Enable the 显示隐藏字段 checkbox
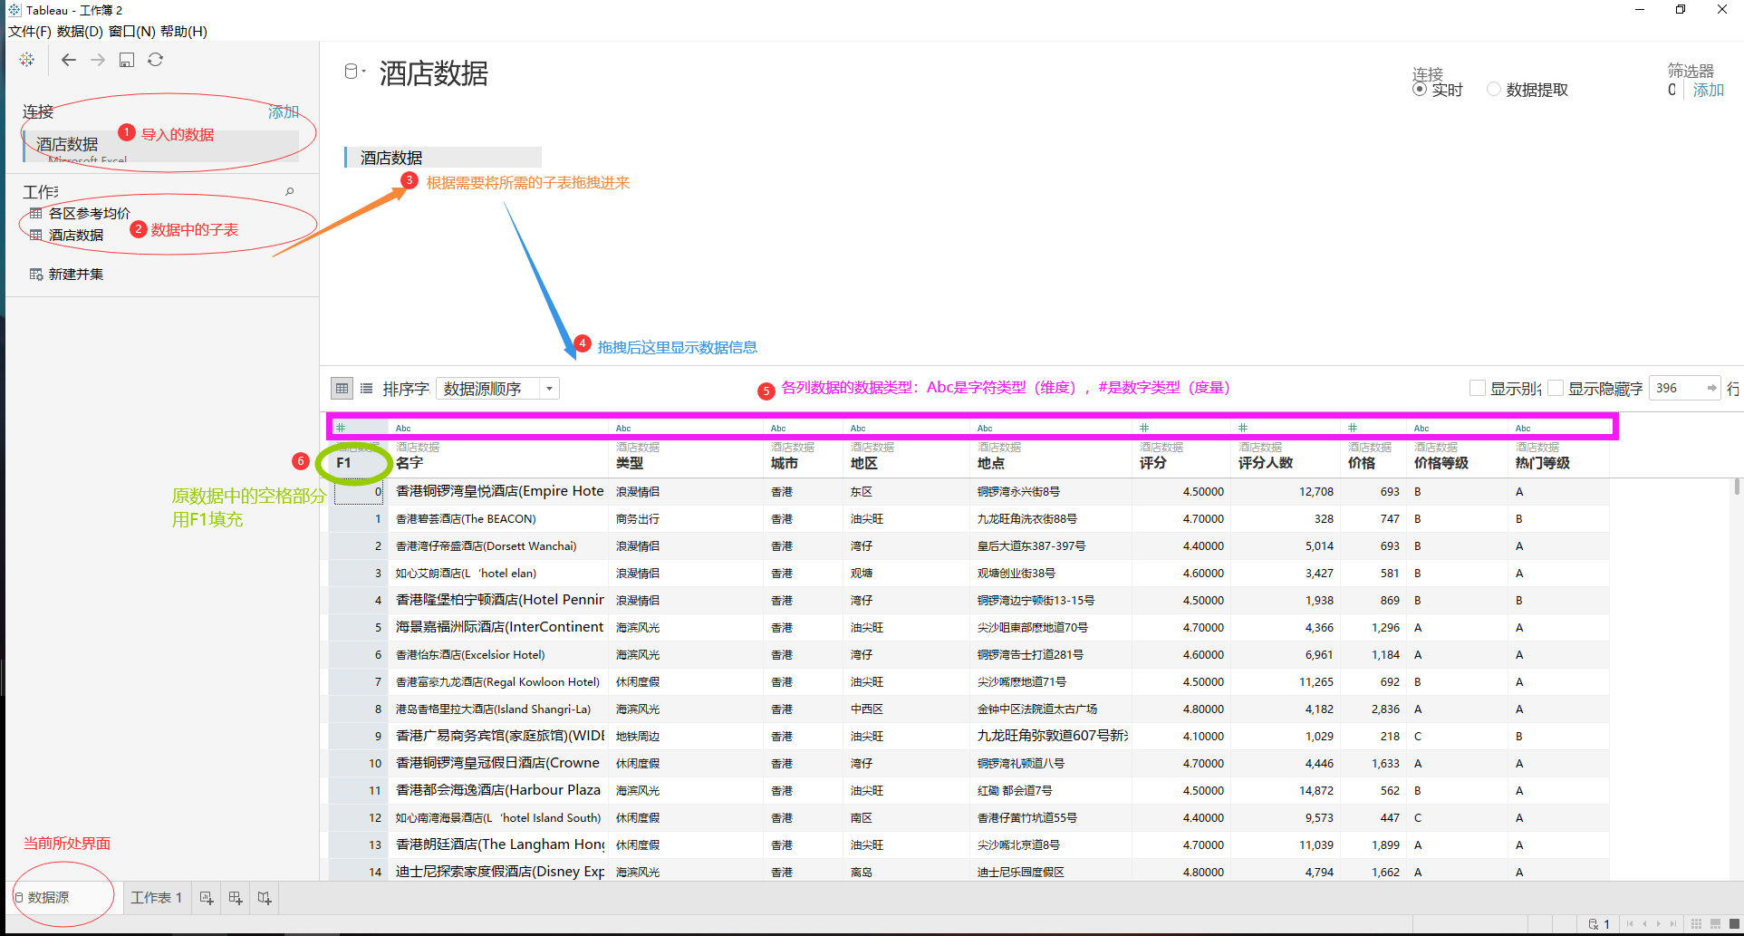Screen dimensions: 1744x936 coord(1556,388)
